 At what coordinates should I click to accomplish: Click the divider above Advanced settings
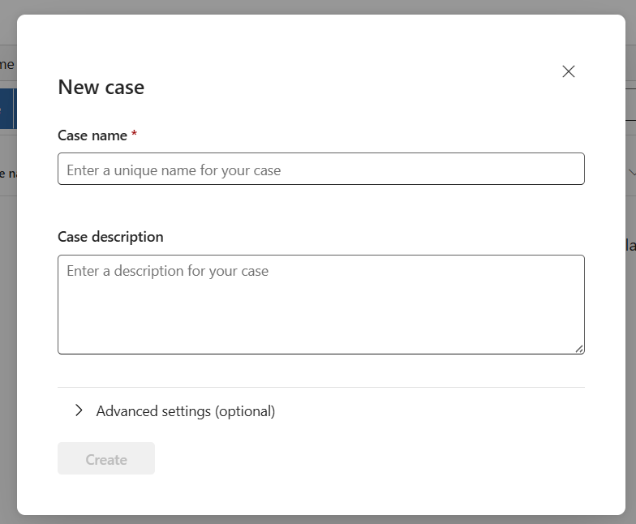320,387
